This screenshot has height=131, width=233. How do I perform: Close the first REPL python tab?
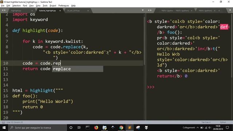[191, 11]
